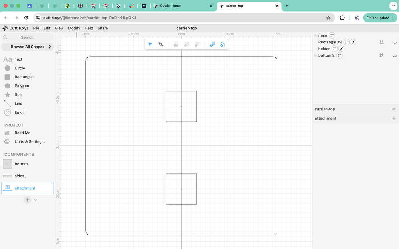
Task: Click transform icon next to main
Action: (x=332, y=35)
